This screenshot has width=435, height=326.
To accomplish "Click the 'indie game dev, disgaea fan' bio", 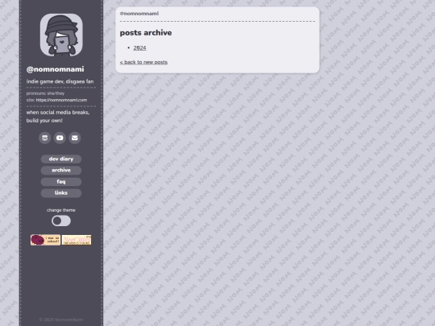I will 60,81.
